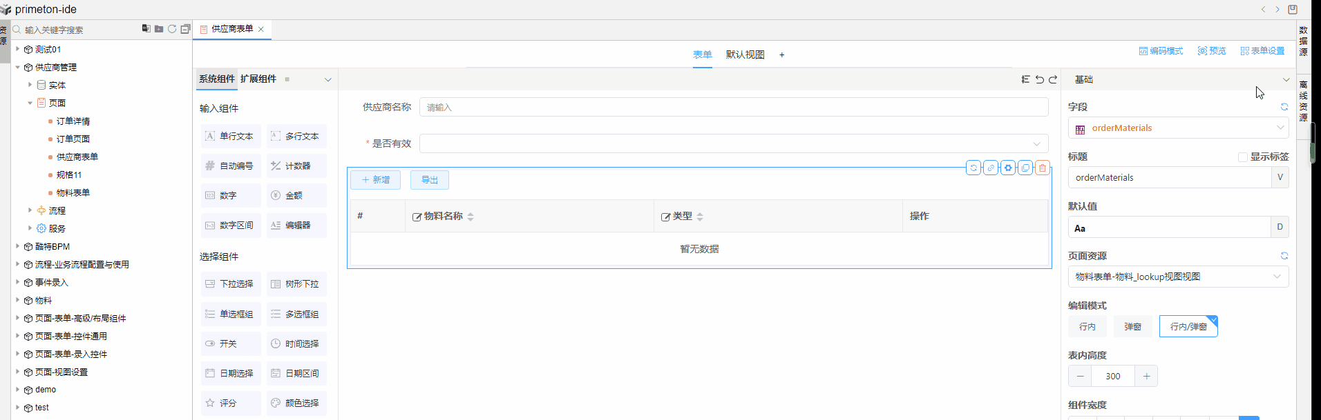The width and height of the screenshot is (1321, 420).
Task: Select 弹窗 edit mode
Action: click(x=1132, y=327)
